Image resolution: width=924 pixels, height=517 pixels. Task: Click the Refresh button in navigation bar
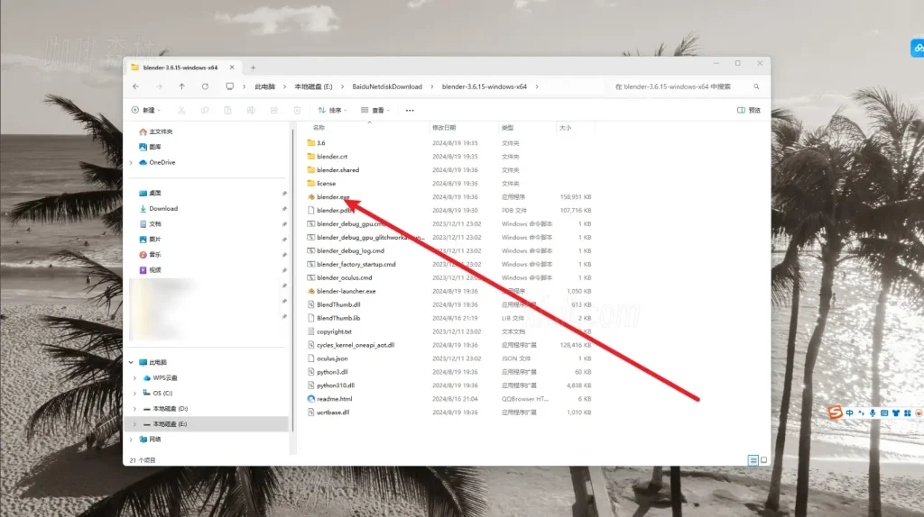[205, 86]
